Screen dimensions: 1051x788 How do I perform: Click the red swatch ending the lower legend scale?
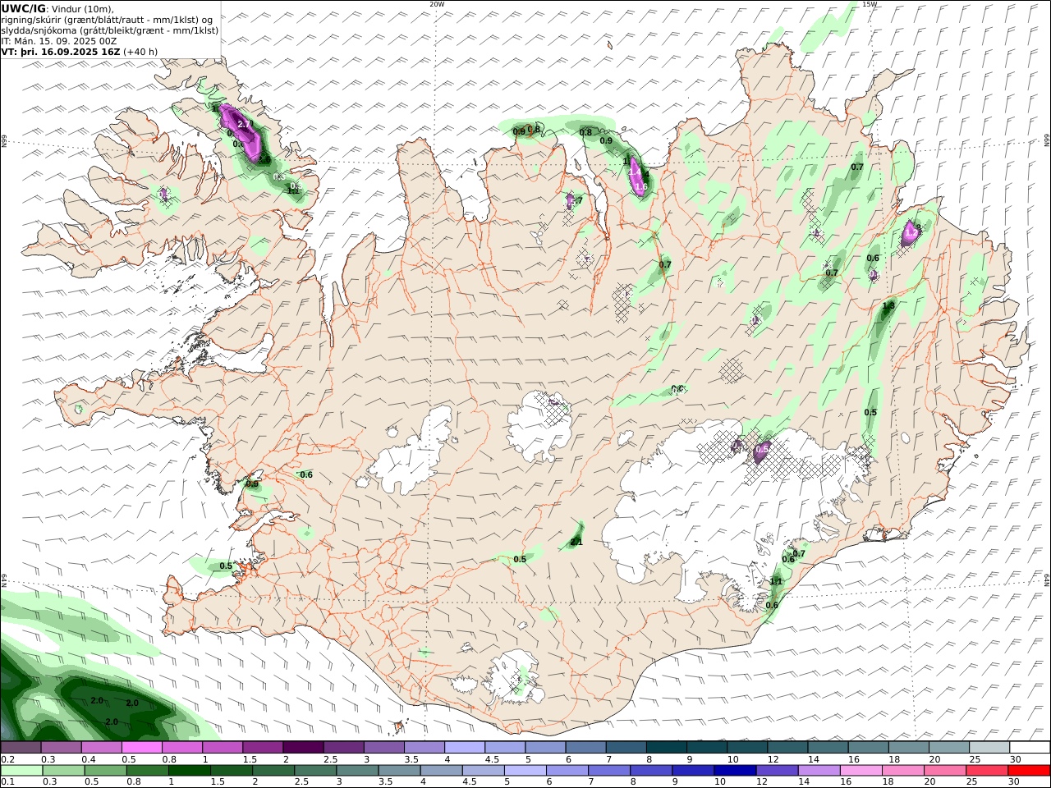point(1029,771)
